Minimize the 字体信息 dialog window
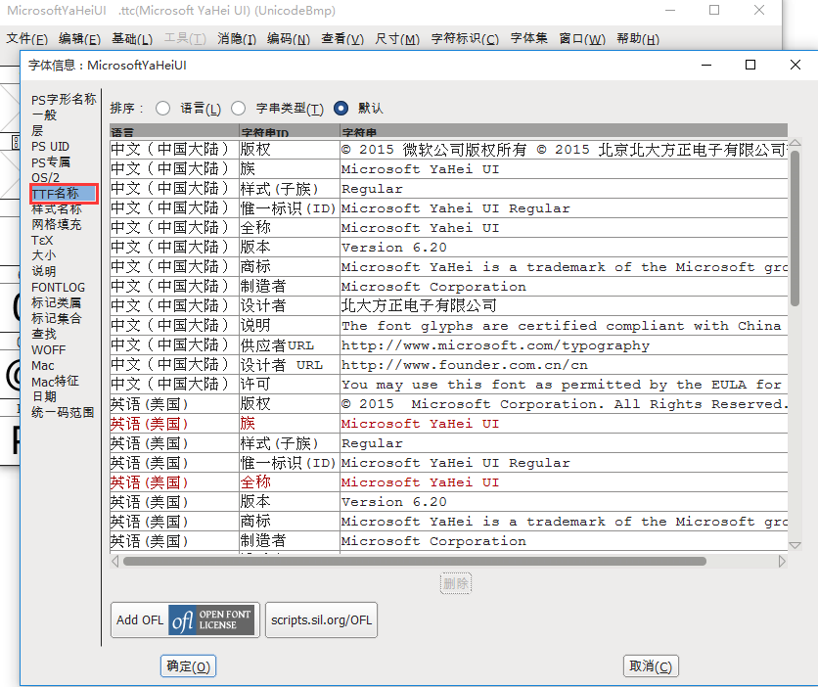The height and width of the screenshot is (687, 818). coord(706,65)
